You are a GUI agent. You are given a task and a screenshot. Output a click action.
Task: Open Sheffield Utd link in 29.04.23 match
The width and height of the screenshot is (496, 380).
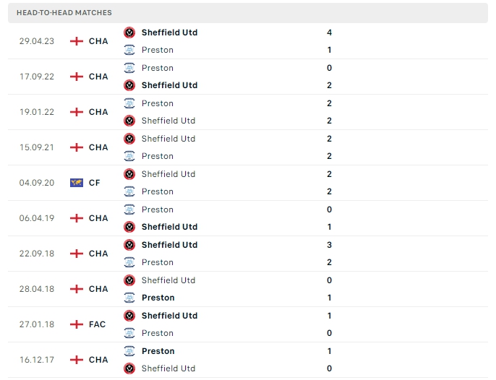pyautogui.click(x=169, y=33)
